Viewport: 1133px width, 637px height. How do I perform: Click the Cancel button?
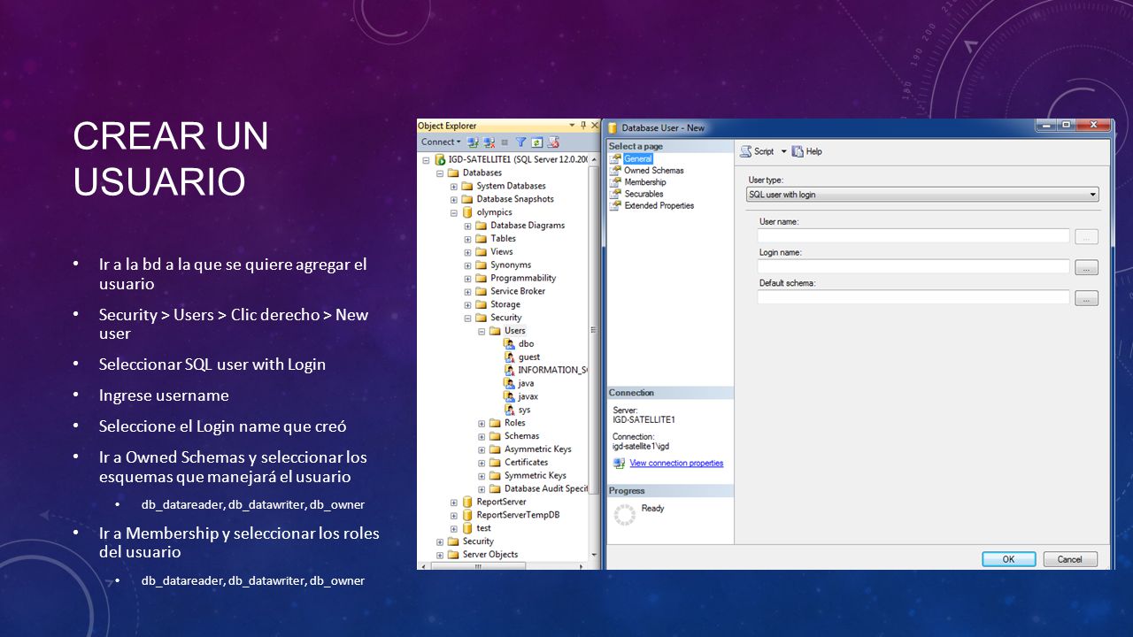click(1069, 559)
